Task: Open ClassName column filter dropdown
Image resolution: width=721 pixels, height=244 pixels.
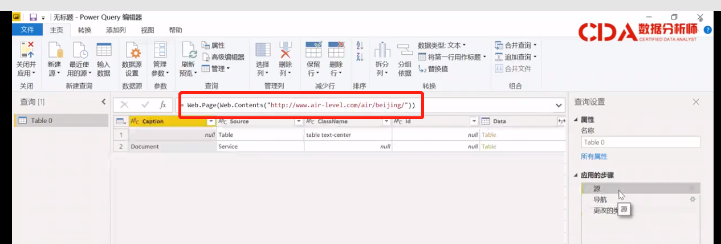Action: (x=386, y=121)
